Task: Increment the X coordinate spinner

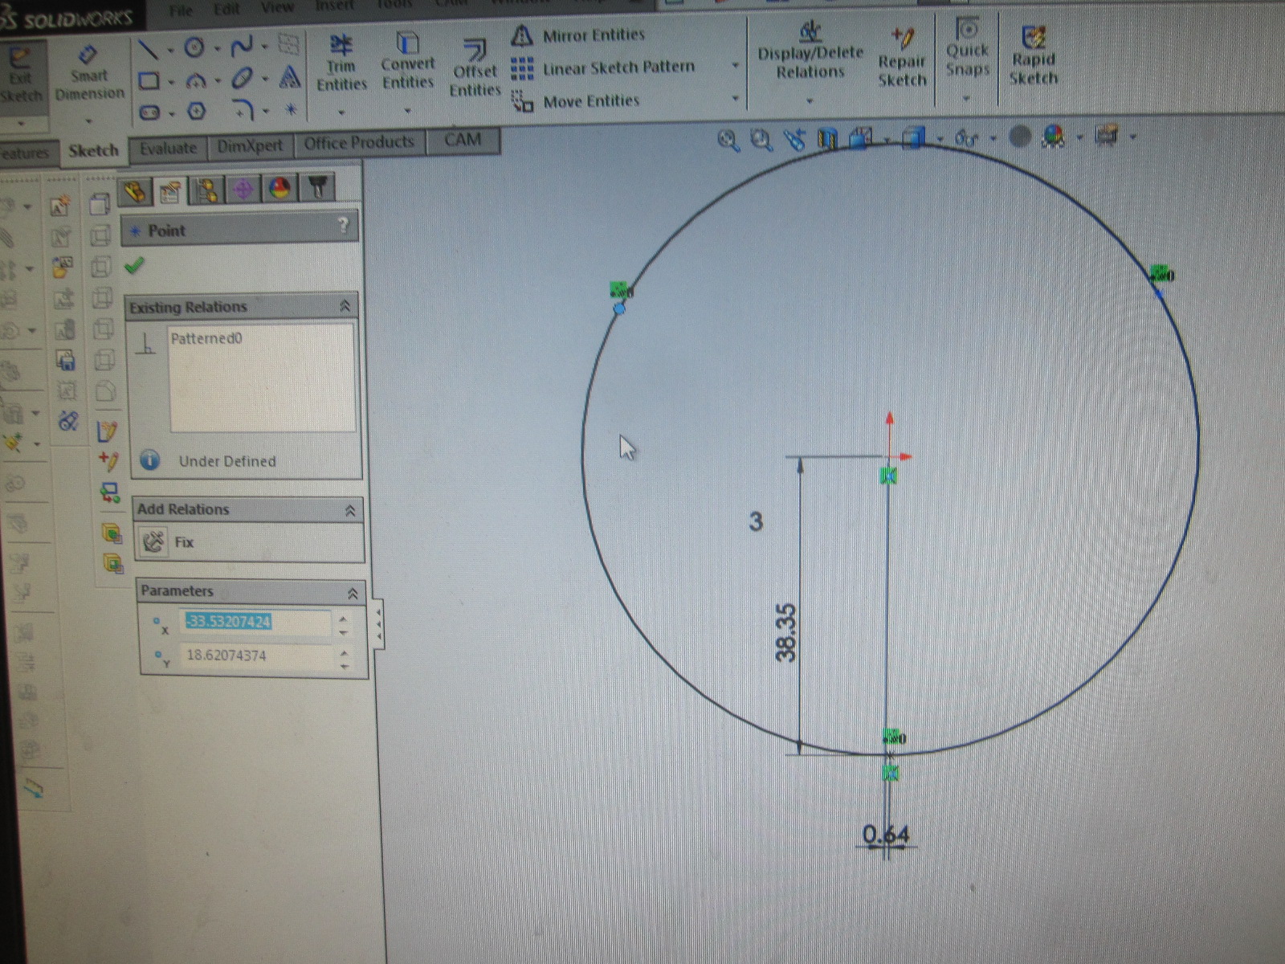Action: click(344, 618)
